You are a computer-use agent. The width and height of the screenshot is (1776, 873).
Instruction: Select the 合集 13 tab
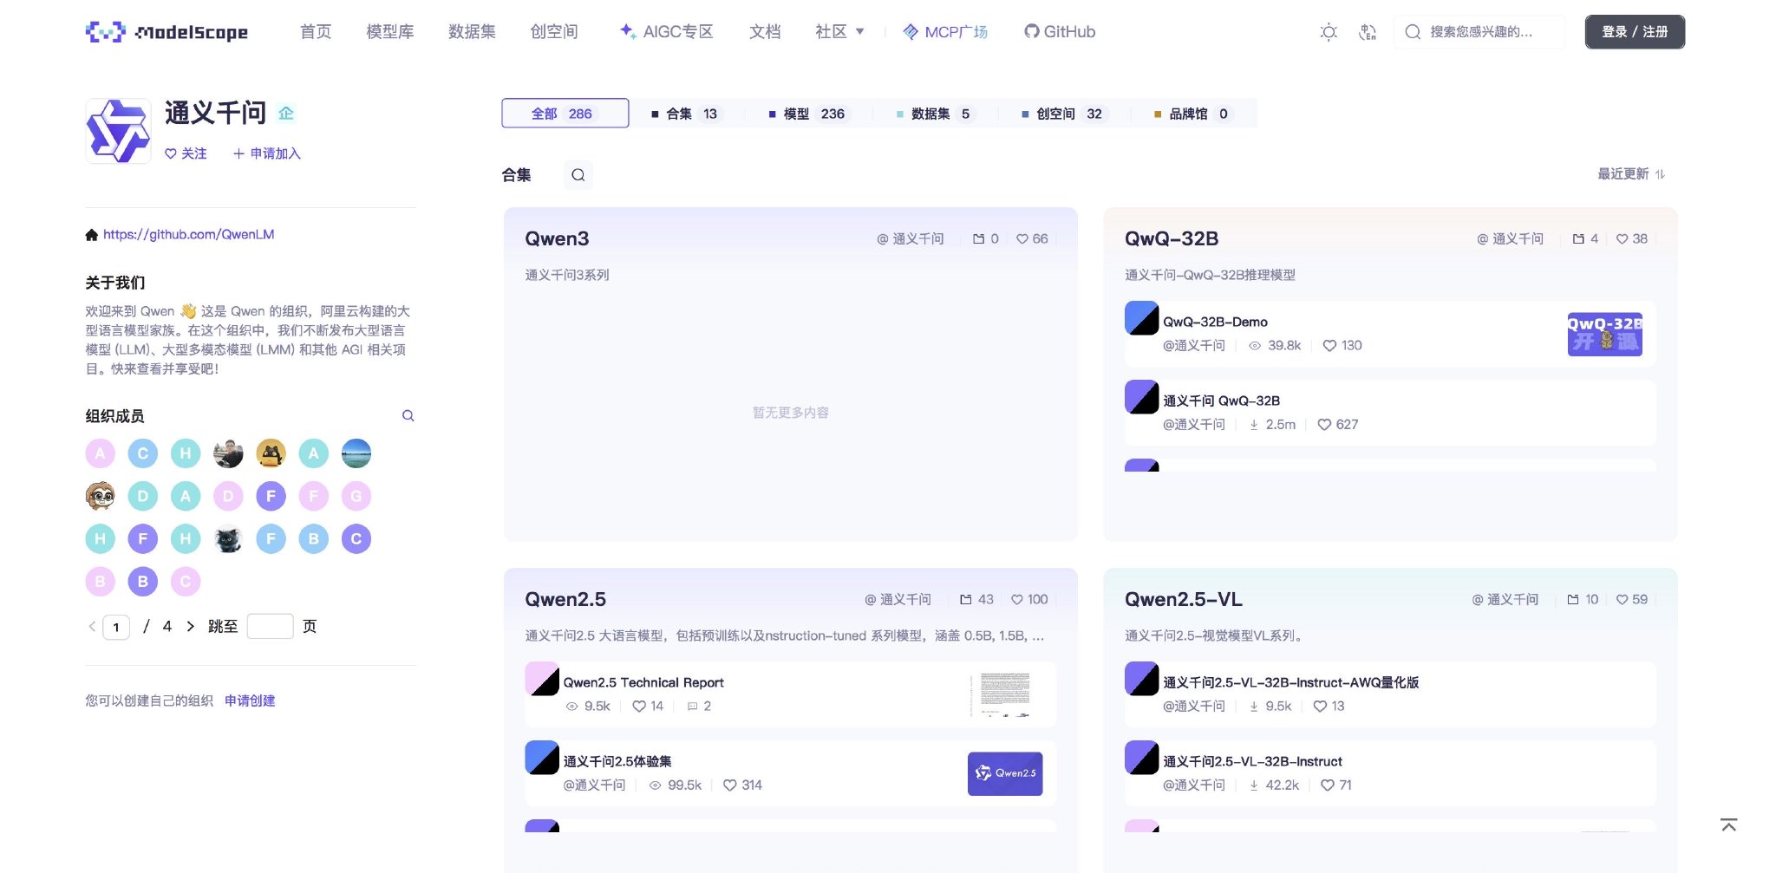(685, 114)
